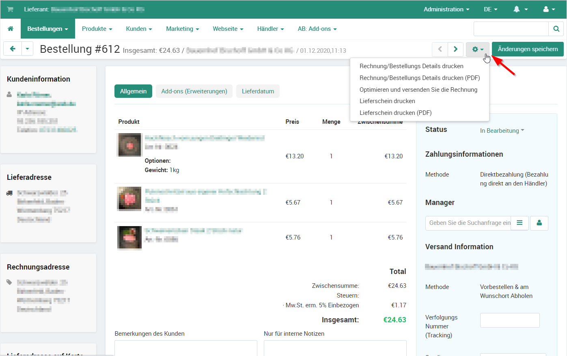
Task: Switch to the Lieferdatum tab
Action: [258, 91]
